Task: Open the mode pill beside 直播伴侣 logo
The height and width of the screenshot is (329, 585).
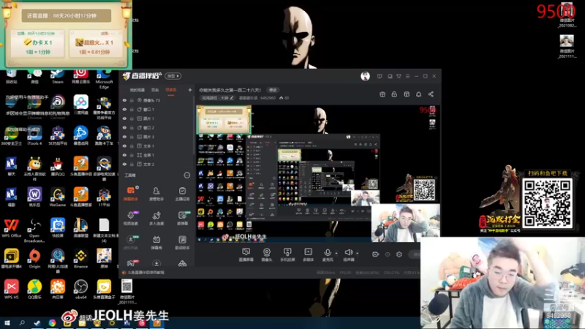Action: 173,76
